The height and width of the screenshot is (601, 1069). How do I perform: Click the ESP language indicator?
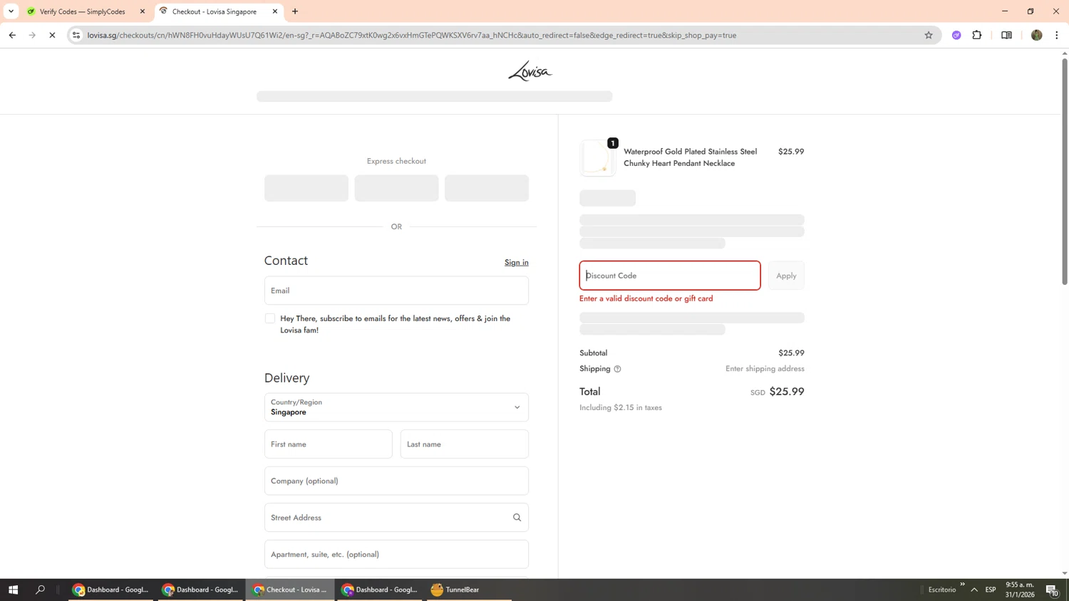991,590
